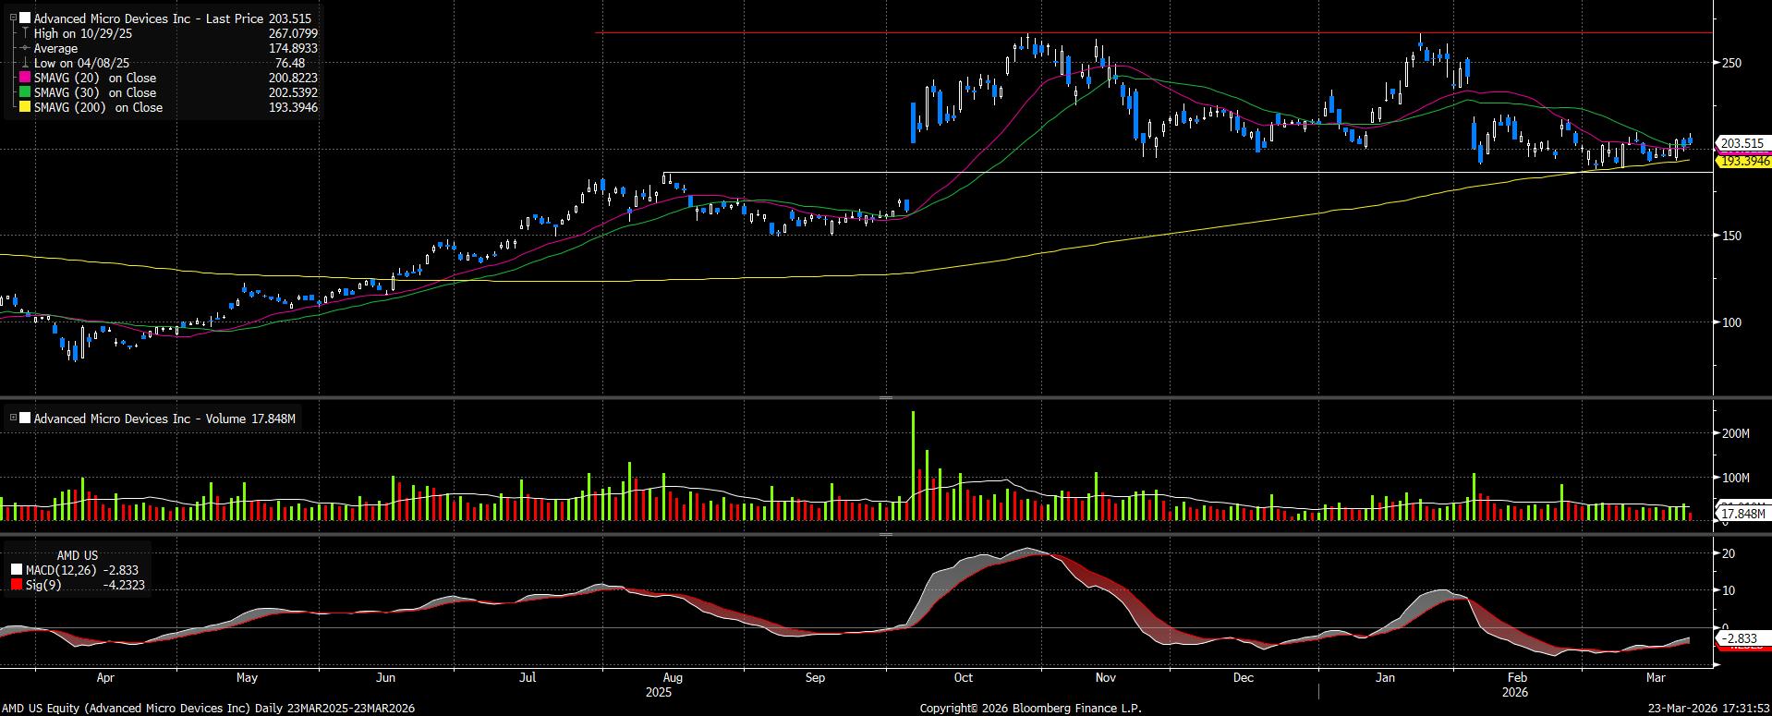
Task: Click the 17.848M volume axis tag
Action: 1742,514
